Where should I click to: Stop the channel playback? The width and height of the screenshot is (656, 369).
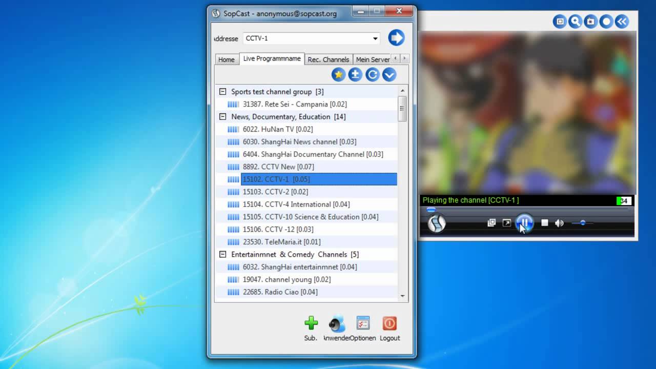point(545,223)
